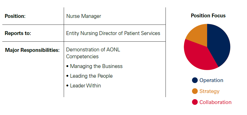This screenshot has width=247, height=115.
Task: Click the red Collaboration legend dot
Action: click(x=195, y=102)
